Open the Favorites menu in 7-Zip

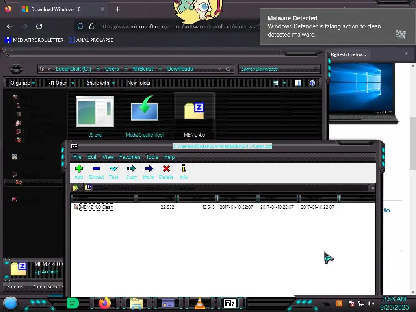pyautogui.click(x=130, y=157)
